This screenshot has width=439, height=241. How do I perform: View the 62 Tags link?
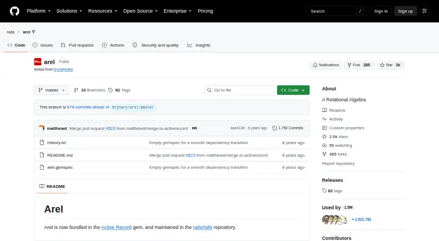point(119,90)
